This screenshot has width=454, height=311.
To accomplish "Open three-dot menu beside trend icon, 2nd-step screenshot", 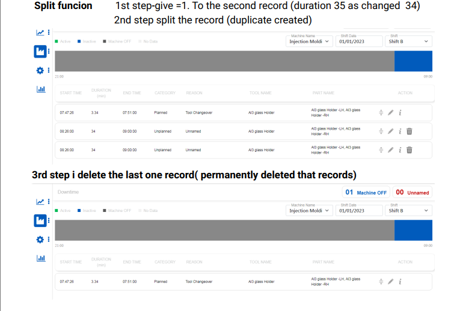I will 49,32.
